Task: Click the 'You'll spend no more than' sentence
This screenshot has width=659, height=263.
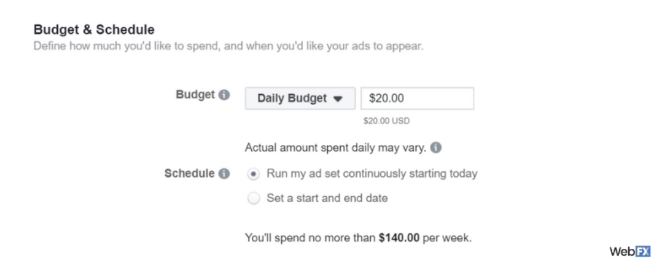Action: 310,237
